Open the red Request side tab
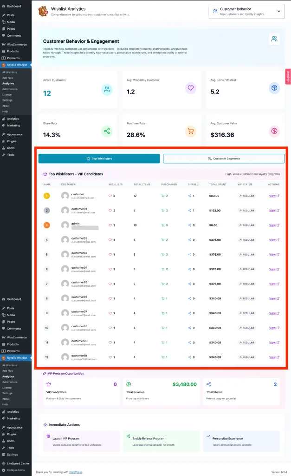The width and height of the screenshot is (291, 476). pos(288,76)
